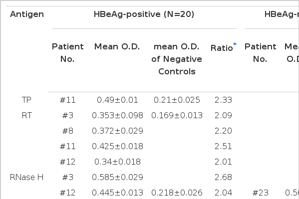299x199 pixels.
Task: Click the 0.49±0.01 mean O.D. cell
Action: (x=117, y=100)
